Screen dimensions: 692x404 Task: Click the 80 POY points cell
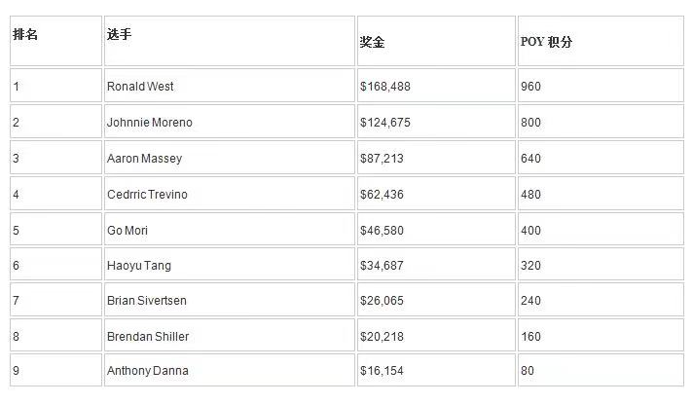tap(601, 370)
